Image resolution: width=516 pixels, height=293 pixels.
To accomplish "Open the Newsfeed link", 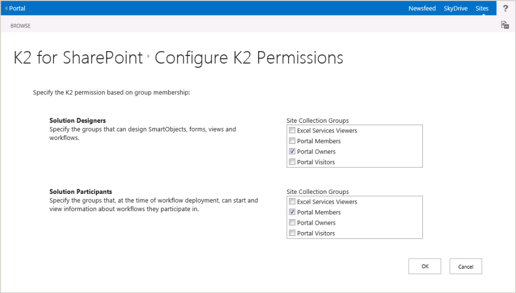I will 422,9.
